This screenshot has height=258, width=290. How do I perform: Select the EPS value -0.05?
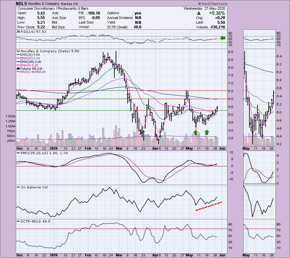(x=95, y=18)
